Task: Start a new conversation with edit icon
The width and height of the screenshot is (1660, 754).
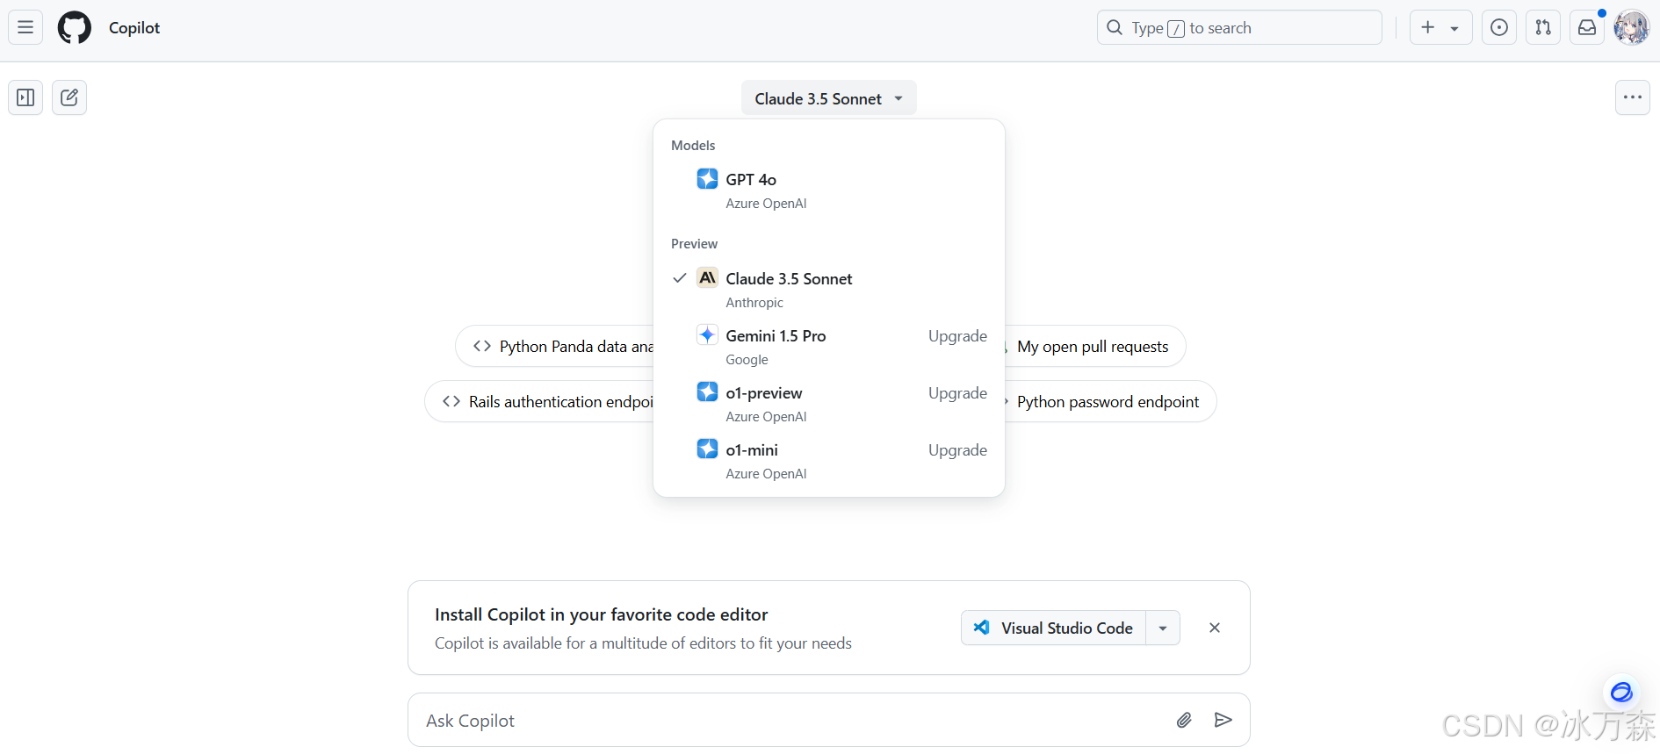Action: pos(69,97)
